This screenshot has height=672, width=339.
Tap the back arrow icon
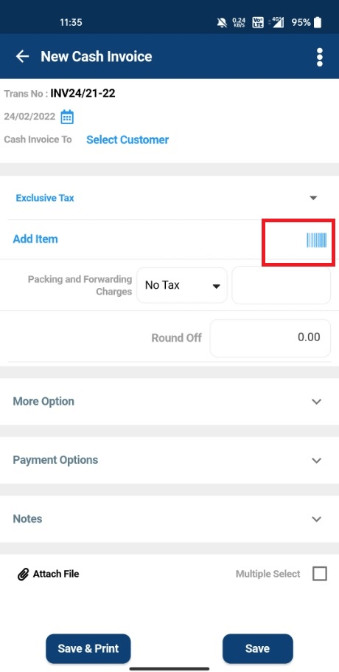point(22,57)
